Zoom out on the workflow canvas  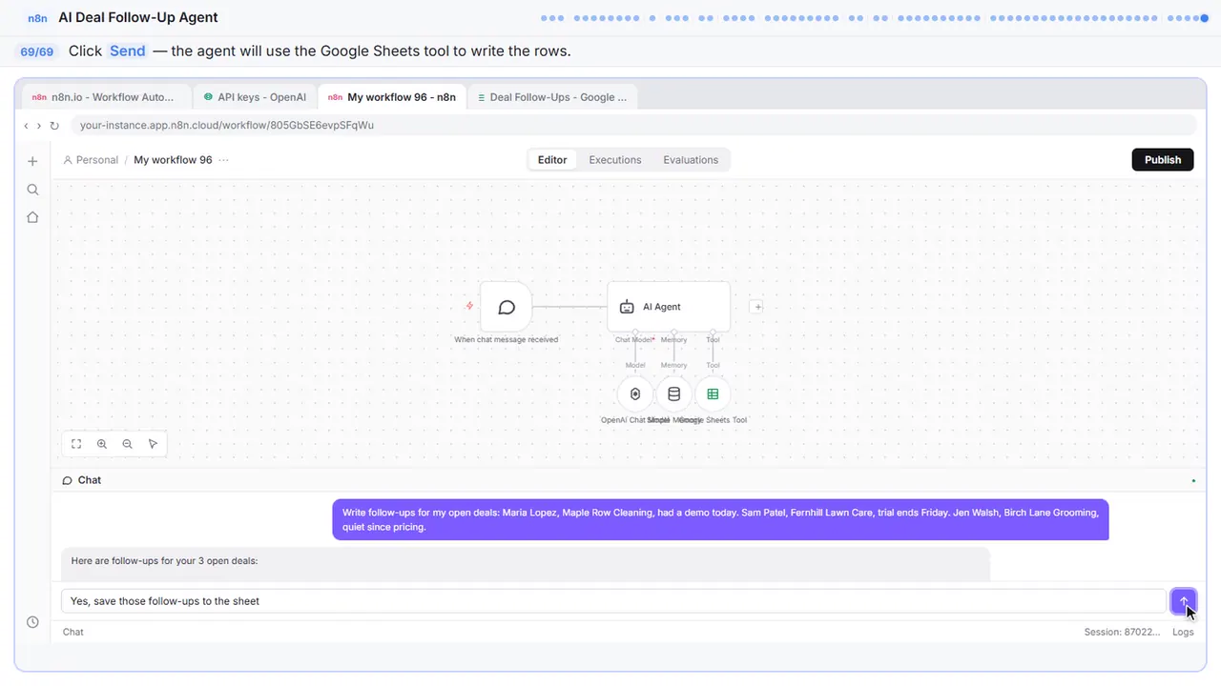pyautogui.click(x=128, y=444)
